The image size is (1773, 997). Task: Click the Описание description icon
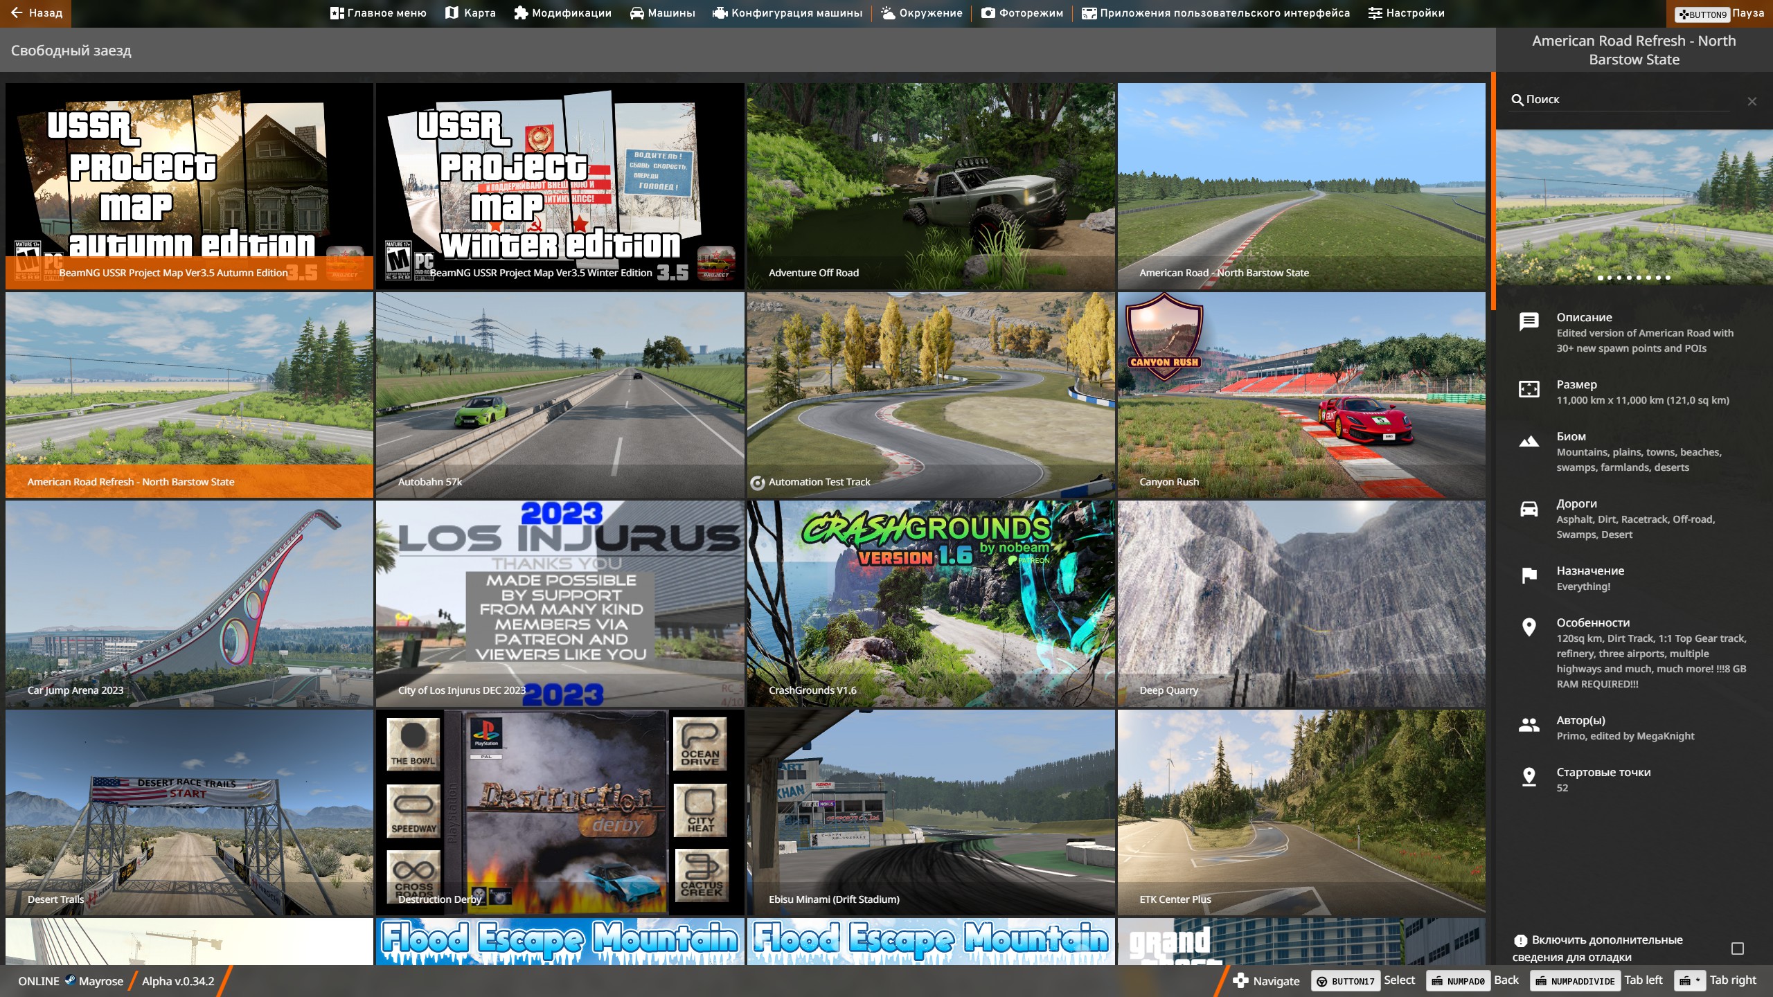coord(1529,321)
